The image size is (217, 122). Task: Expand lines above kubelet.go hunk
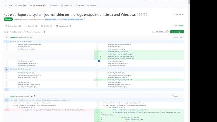pos(7,100)
